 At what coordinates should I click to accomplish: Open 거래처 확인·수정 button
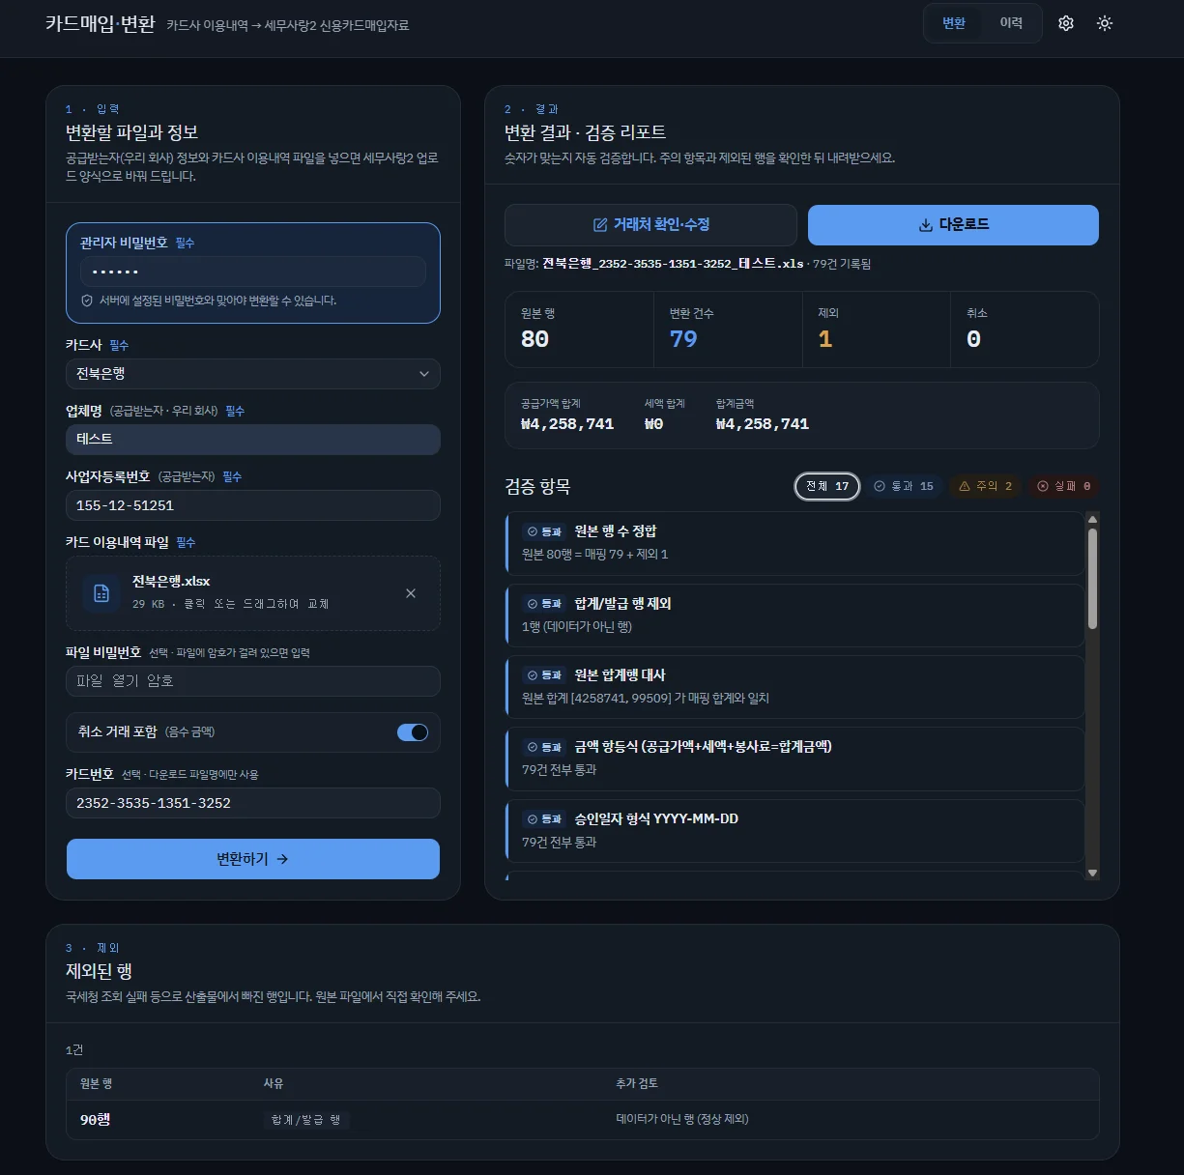pos(650,225)
